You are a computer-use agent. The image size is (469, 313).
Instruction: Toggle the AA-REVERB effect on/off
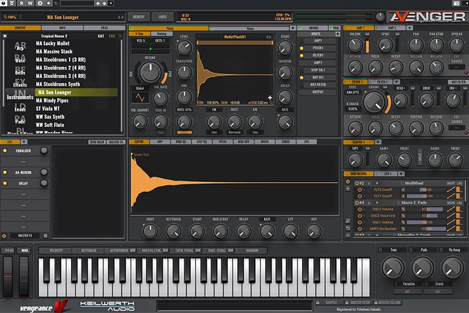5,173
